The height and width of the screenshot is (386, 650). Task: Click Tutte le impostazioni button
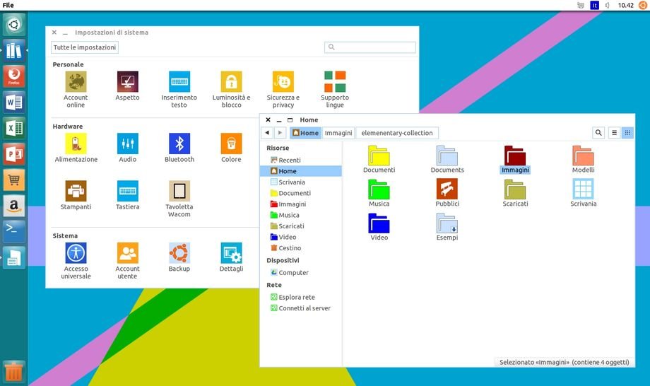tap(85, 47)
